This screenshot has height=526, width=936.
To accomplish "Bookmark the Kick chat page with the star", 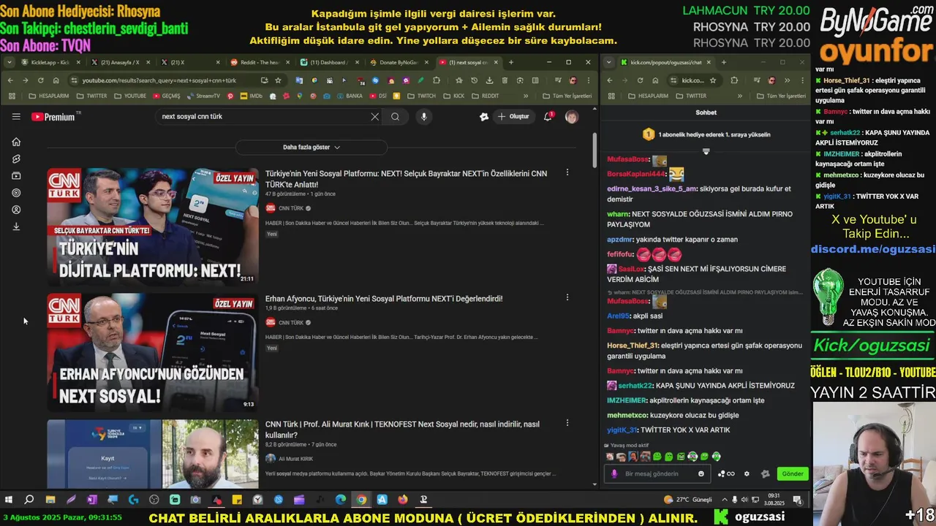I will (712, 80).
